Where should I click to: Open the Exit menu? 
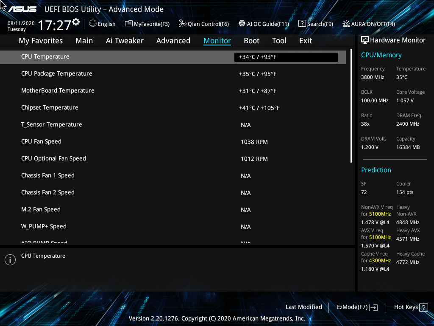305,40
